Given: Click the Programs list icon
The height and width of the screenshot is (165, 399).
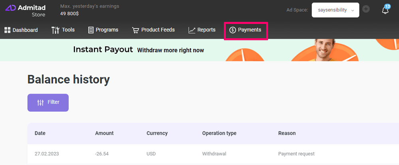Looking at the screenshot, I should 91,30.
